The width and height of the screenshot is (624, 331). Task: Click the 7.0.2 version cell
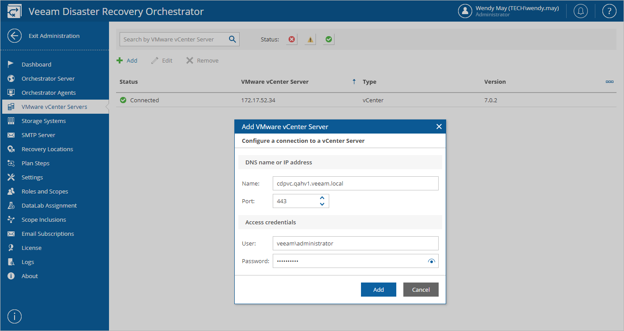pyautogui.click(x=491, y=100)
